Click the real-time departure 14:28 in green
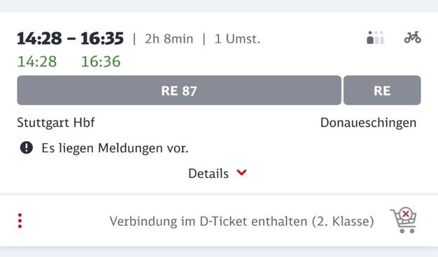This screenshot has height=257, width=438. pos(37,61)
